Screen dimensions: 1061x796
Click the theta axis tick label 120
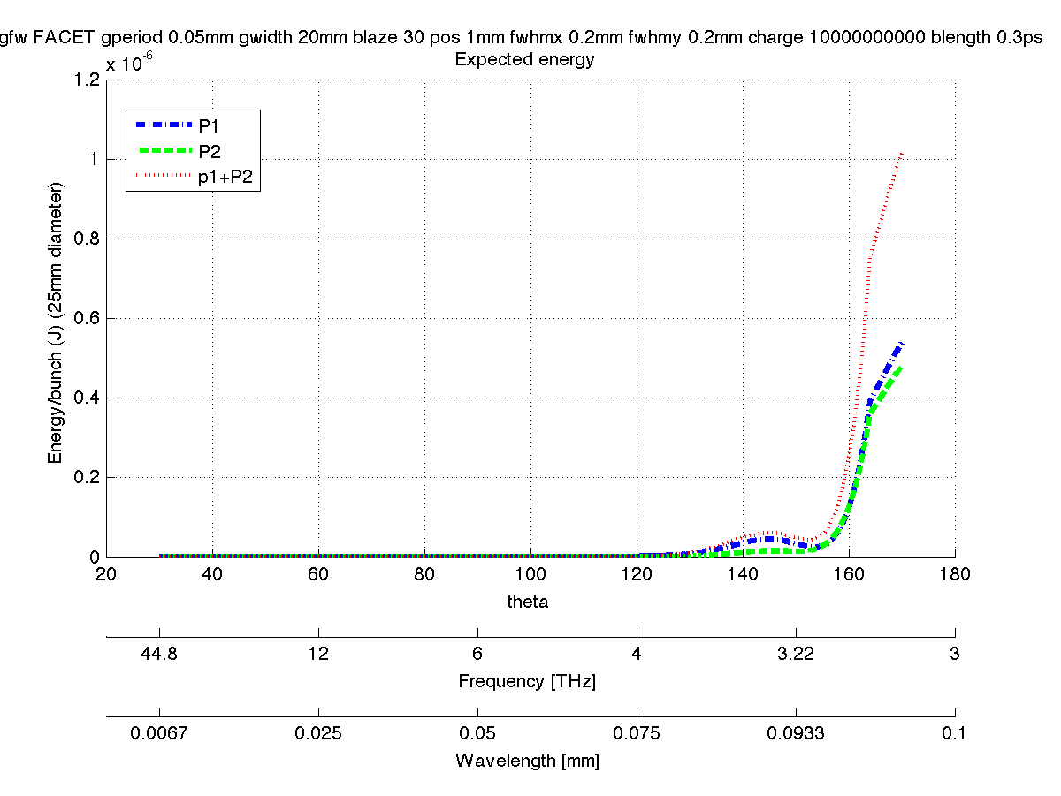click(x=637, y=574)
